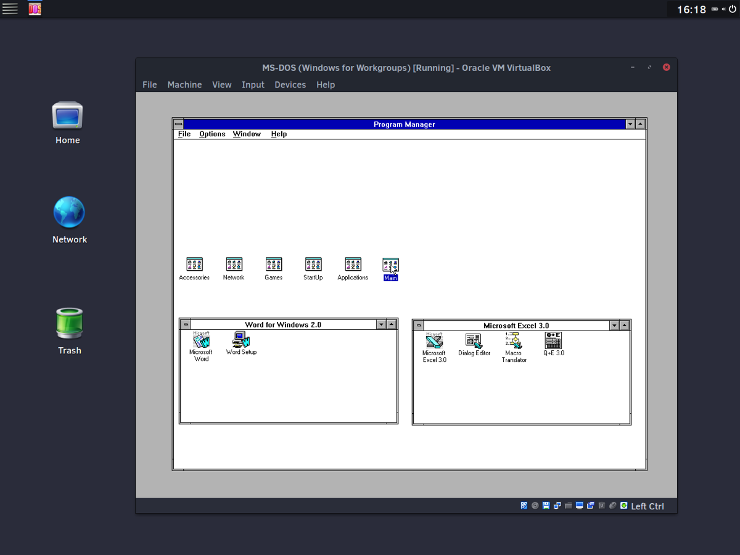740x555 pixels.
Task: Open the Network program group icon
Action: [234, 269]
